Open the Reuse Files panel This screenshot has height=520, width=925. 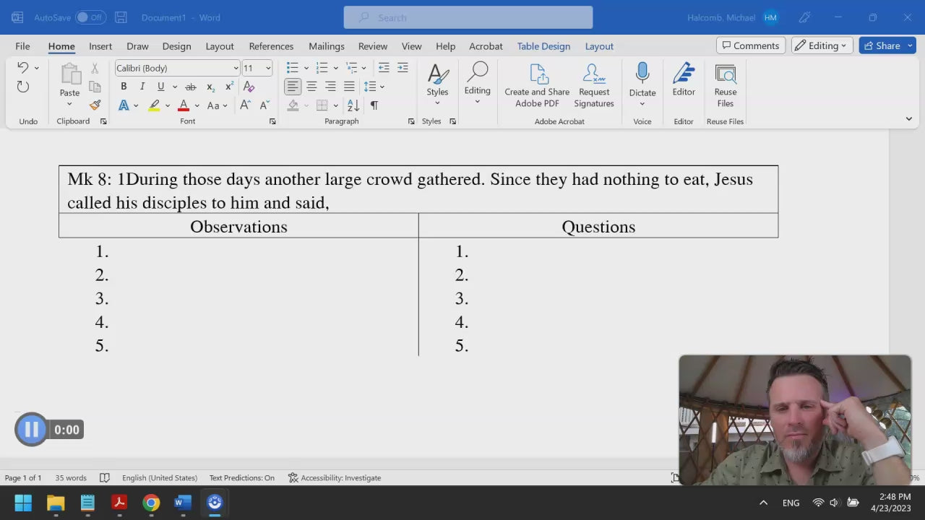tap(725, 85)
